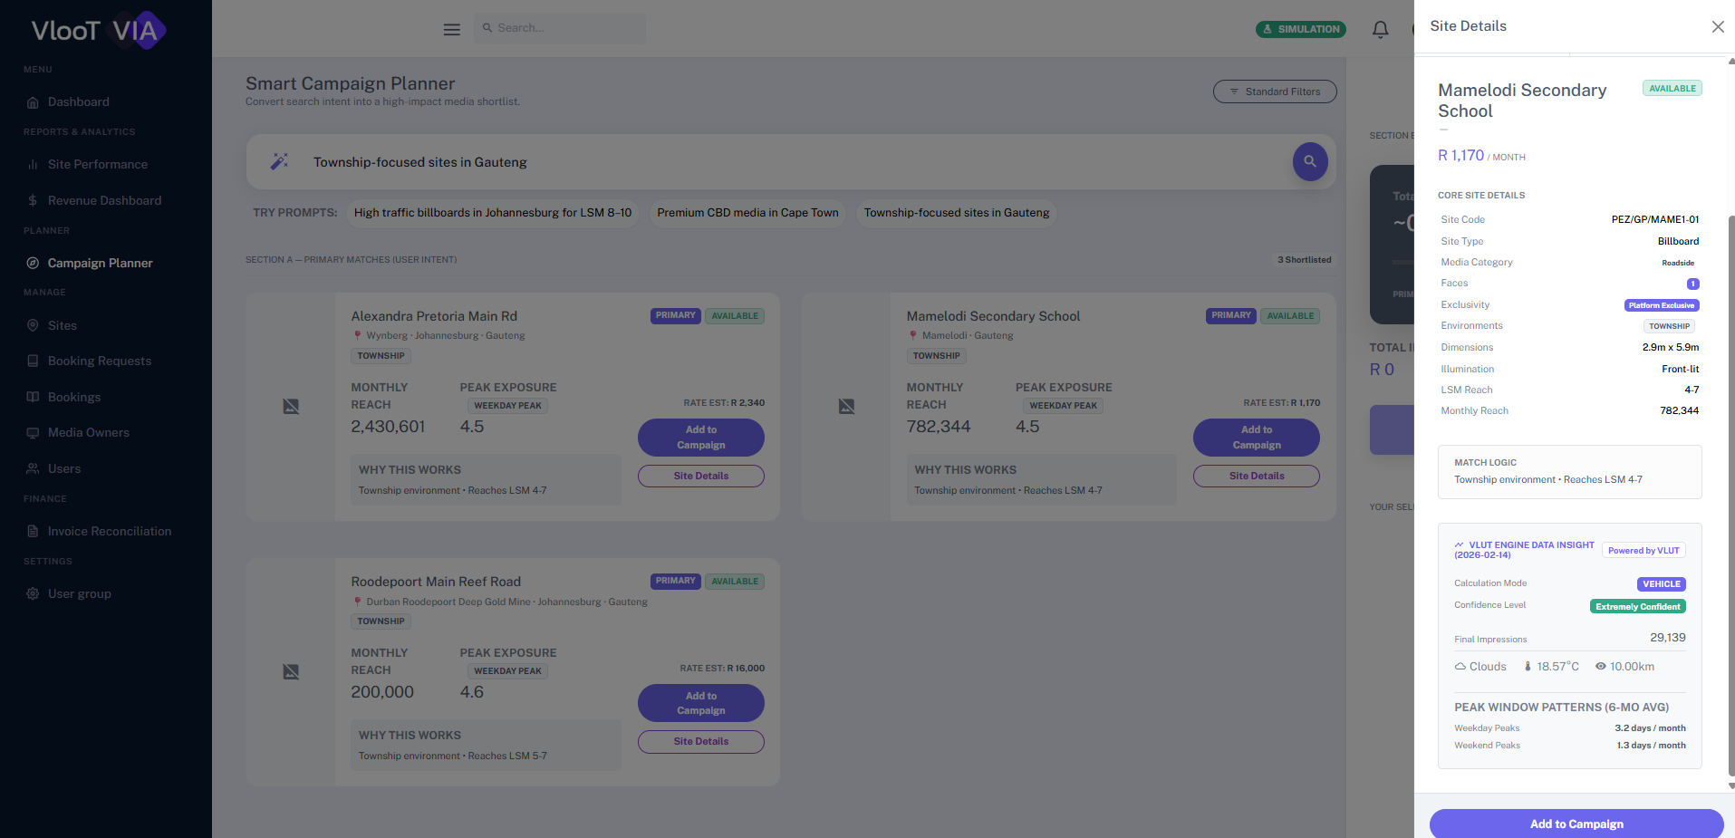Viewport: 1735px width, 838px height.
Task: Click Add to Campaign in details panel
Action: pyautogui.click(x=1576, y=824)
